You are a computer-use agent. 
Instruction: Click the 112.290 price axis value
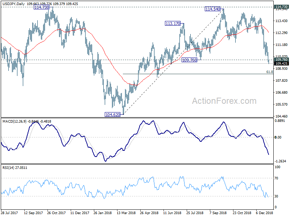point(282,33)
